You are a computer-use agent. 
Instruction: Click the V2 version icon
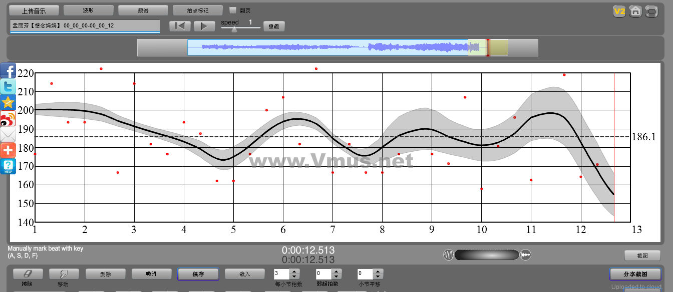(619, 11)
